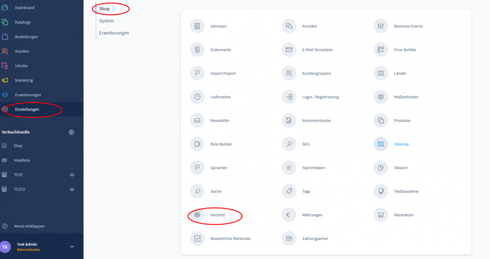
Task: Open Bestellungen in the sidebar
Action: pos(26,37)
